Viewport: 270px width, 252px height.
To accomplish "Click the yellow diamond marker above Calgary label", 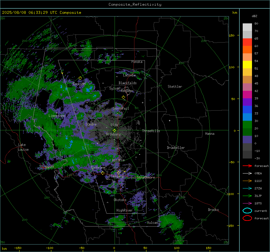I will [x=118, y=173].
